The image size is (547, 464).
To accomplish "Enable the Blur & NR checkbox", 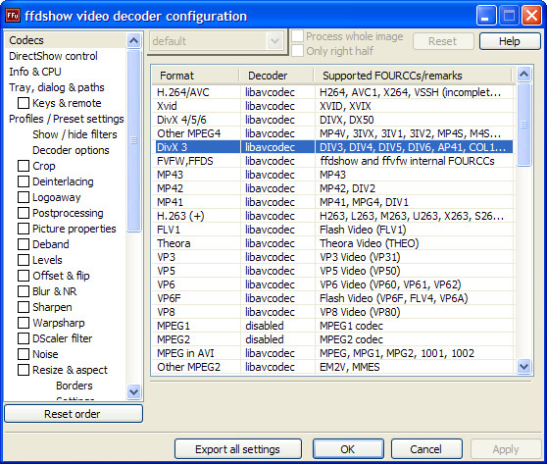I will pyautogui.click(x=24, y=291).
